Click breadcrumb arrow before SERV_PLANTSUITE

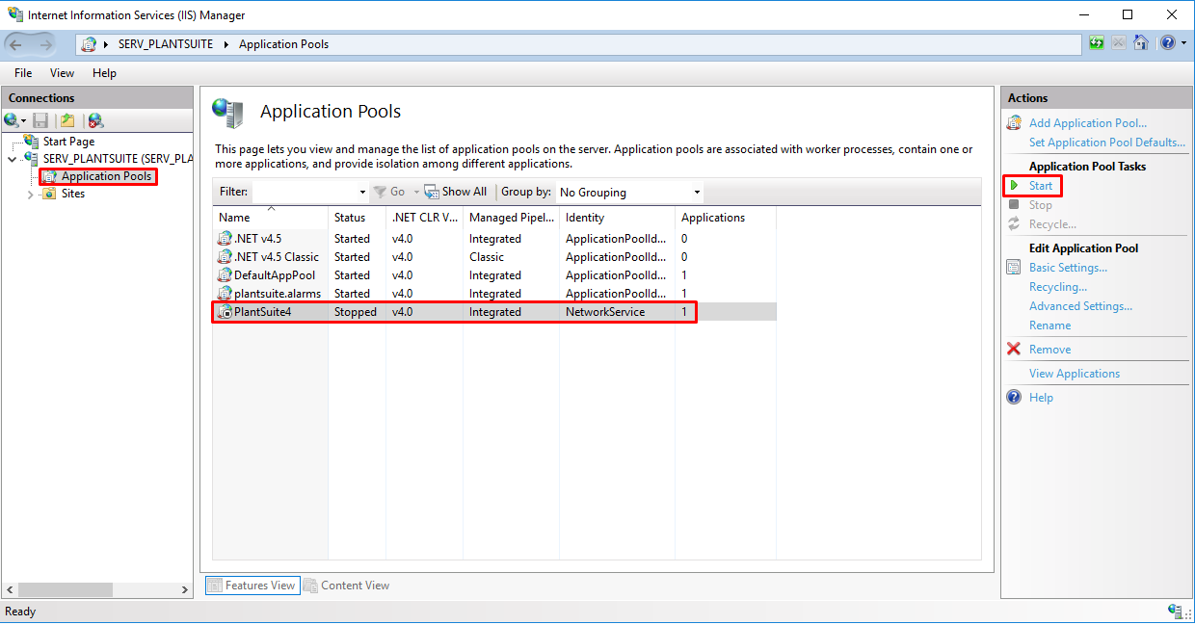pos(107,44)
